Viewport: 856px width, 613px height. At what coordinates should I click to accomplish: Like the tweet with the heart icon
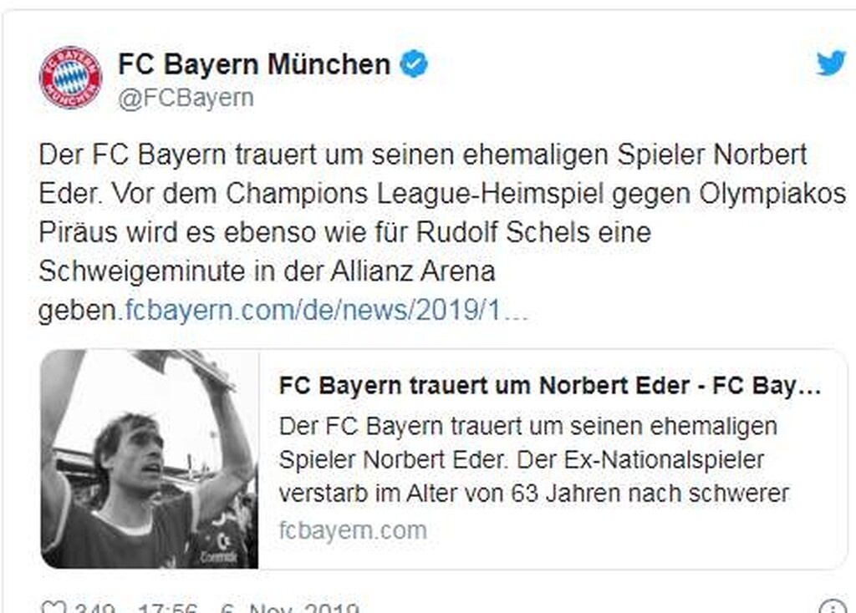[52, 607]
